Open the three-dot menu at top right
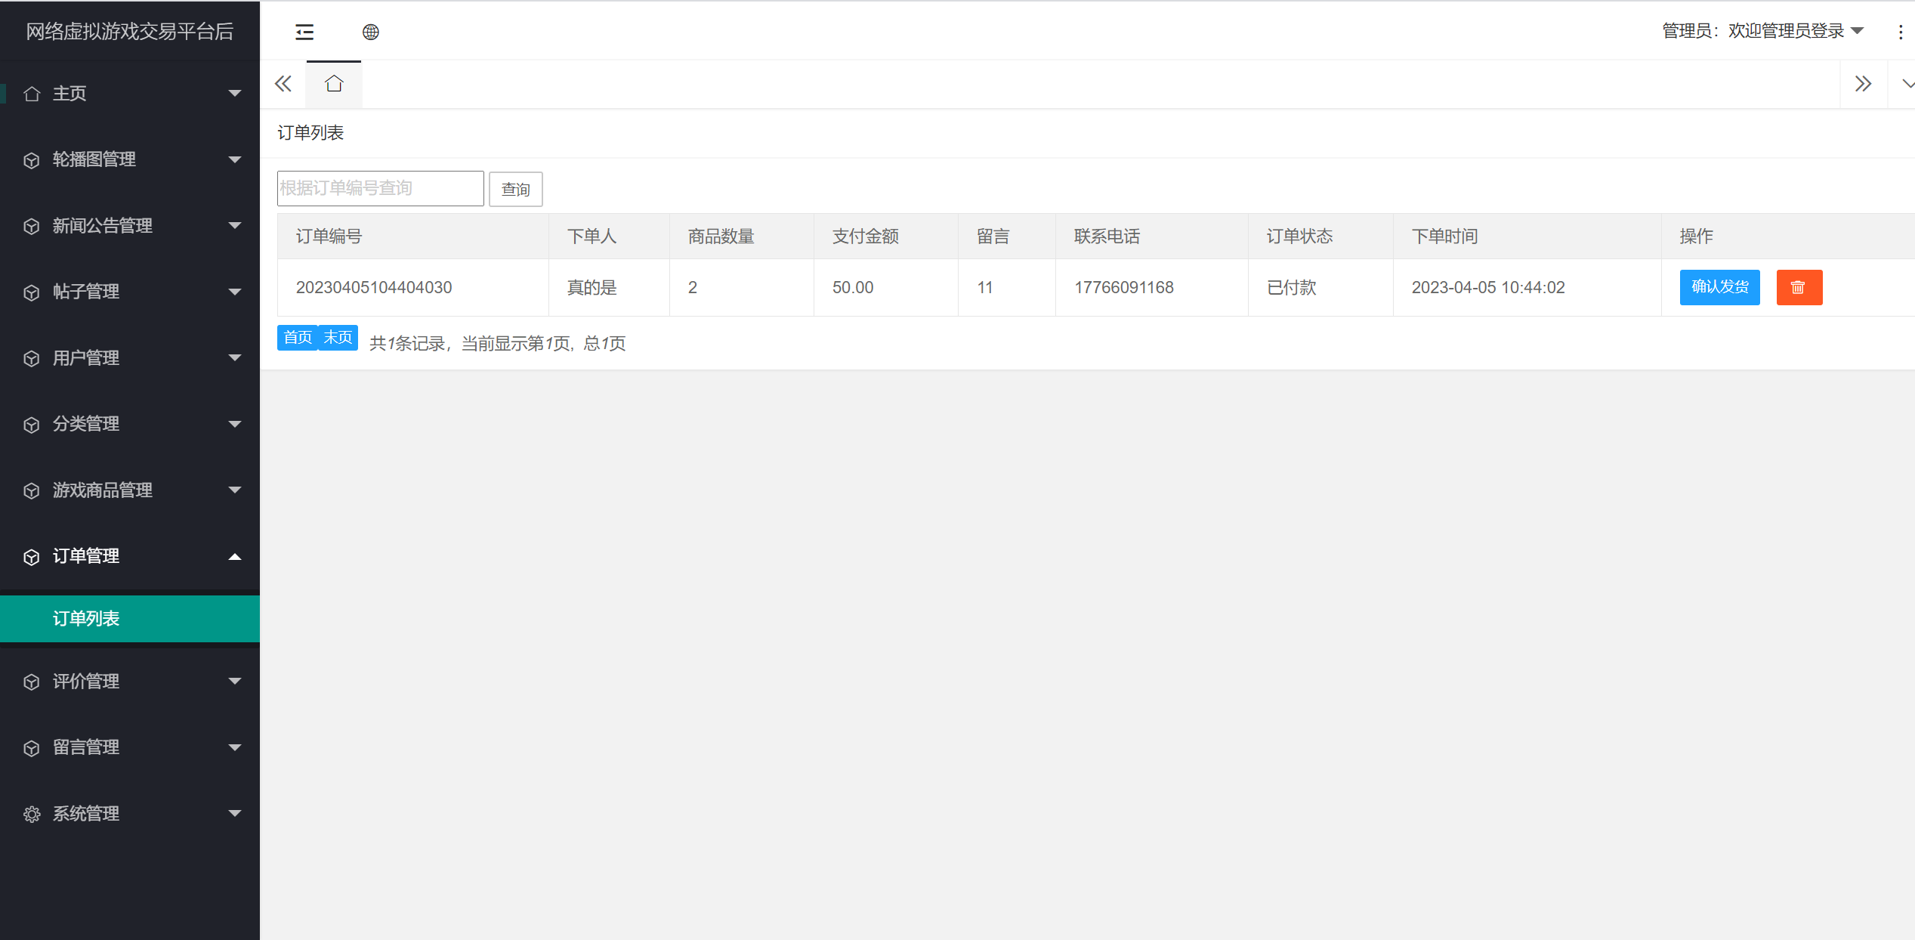1915x940 pixels. coord(1901,32)
